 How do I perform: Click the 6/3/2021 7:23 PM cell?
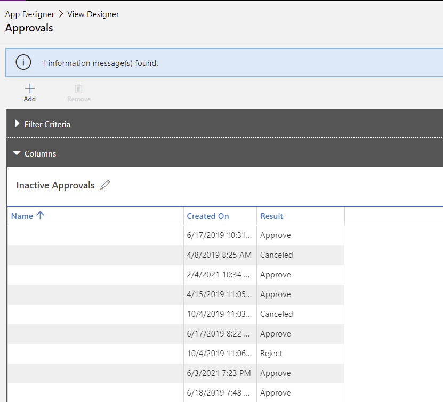click(x=220, y=373)
